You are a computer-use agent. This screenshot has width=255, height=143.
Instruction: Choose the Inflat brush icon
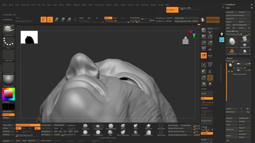[135, 127]
